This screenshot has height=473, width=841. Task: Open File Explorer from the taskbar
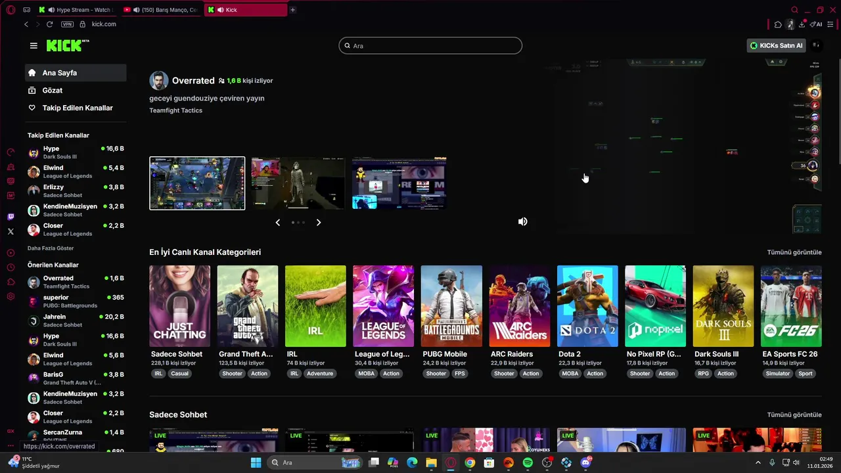[x=431, y=462]
